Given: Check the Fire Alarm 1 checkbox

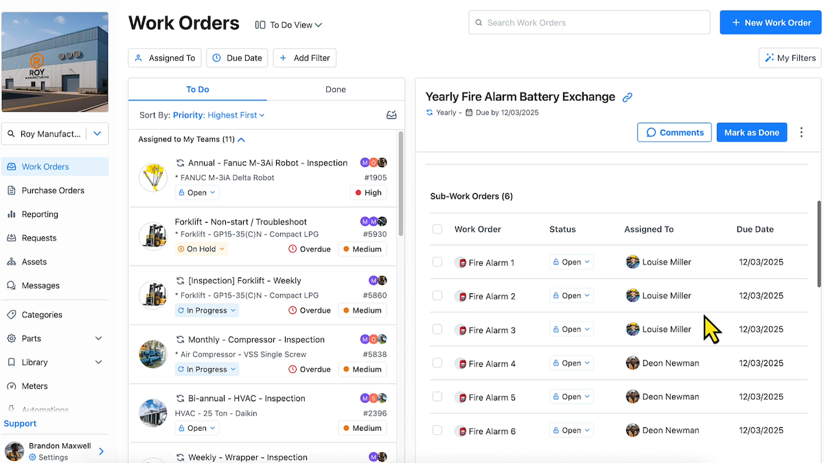Looking at the screenshot, I should (x=437, y=262).
